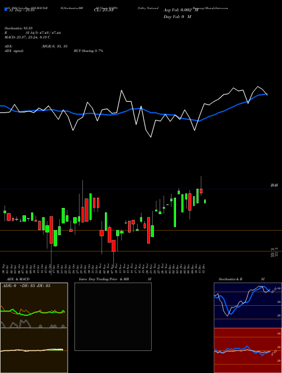
Task: Select the 'ADX signal:' label
Action: pyautogui.click(x=14, y=51)
